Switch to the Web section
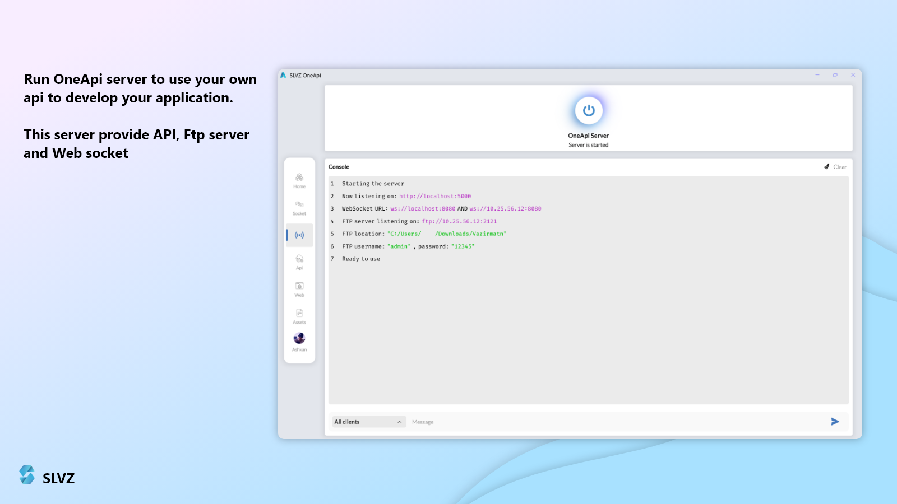 tap(299, 289)
